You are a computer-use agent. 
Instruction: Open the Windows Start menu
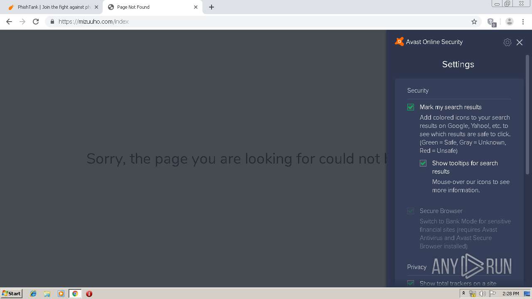click(12, 293)
